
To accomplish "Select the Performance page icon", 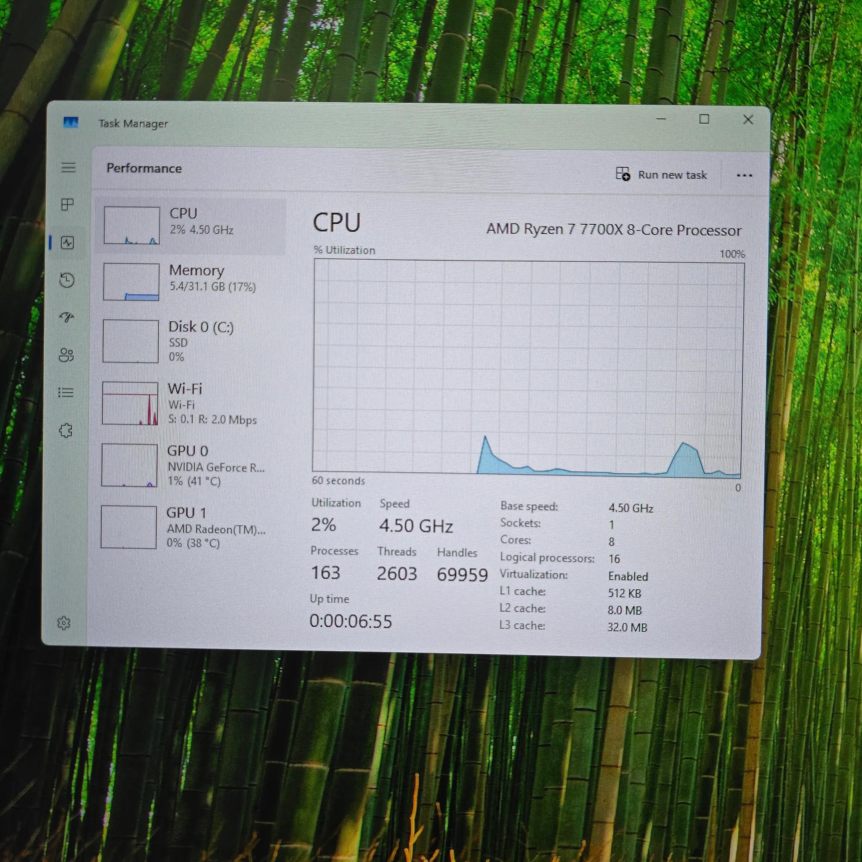I will point(67,243).
